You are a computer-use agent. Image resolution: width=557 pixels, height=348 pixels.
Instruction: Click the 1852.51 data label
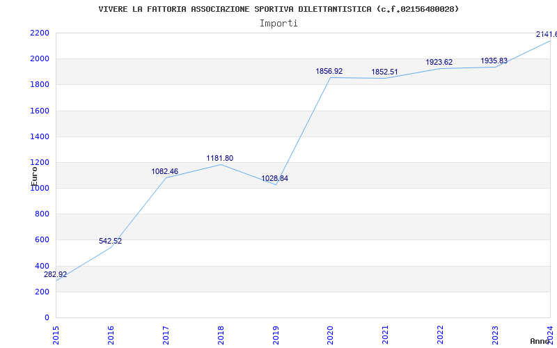(385, 72)
